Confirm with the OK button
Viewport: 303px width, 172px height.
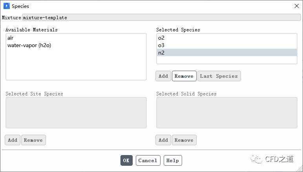pos(126,161)
